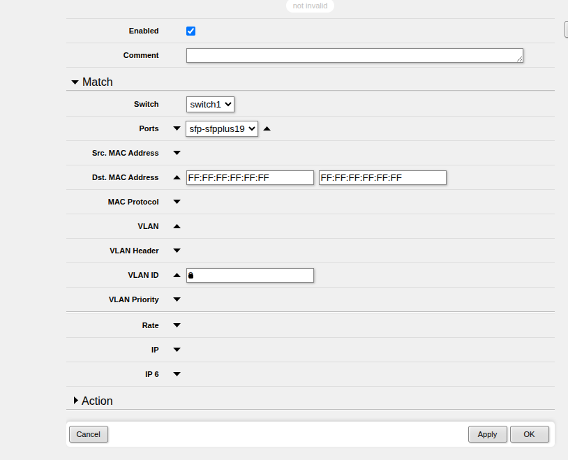Click the first Dst. MAC Address input
The height and width of the screenshot is (460, 568).
tap(250, 178)
